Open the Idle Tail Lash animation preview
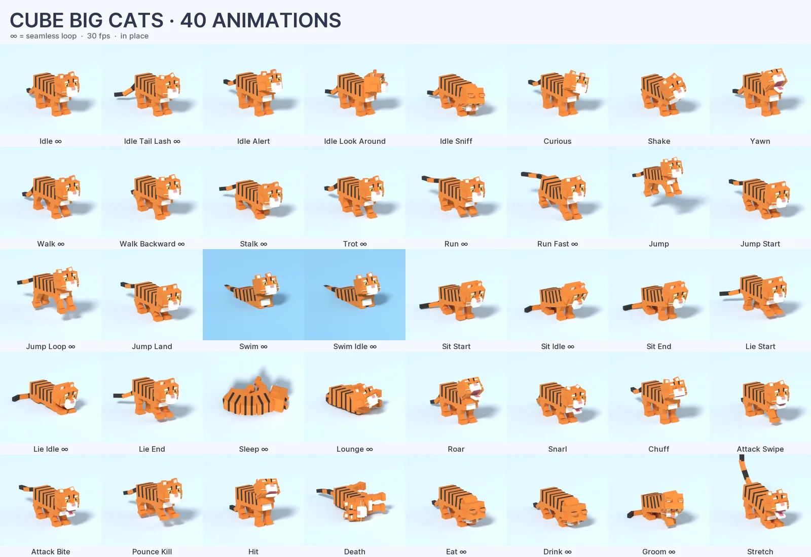Screen dimensions: 811x557 152,90
